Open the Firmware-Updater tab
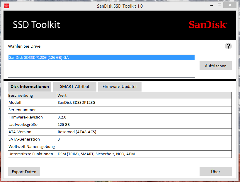The image size is (240, 182). pyautogui.click(x=120, y=87)
